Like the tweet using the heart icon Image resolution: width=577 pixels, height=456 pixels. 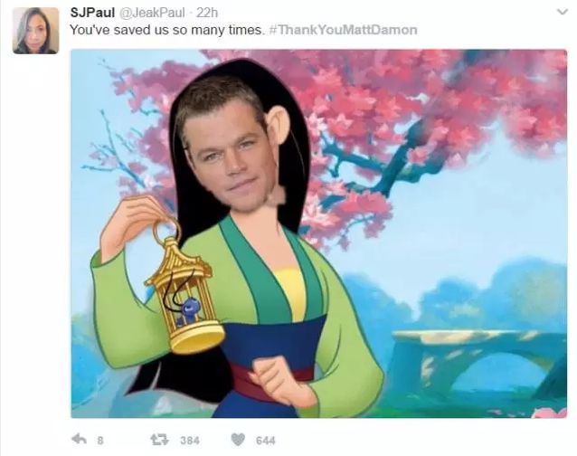(x=238, y=439)
